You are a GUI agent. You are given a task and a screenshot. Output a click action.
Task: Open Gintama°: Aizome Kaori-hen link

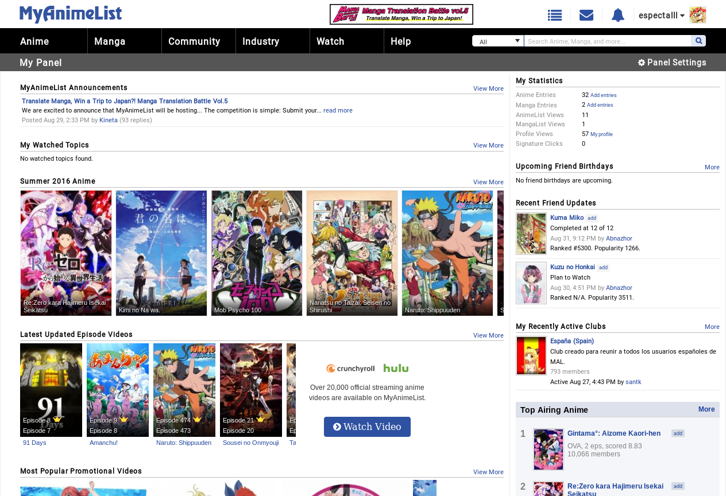point(614,433)
